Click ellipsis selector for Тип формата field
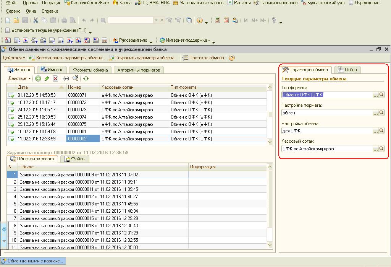Viewport: 391px width, 267px height. tap(375, 95)
